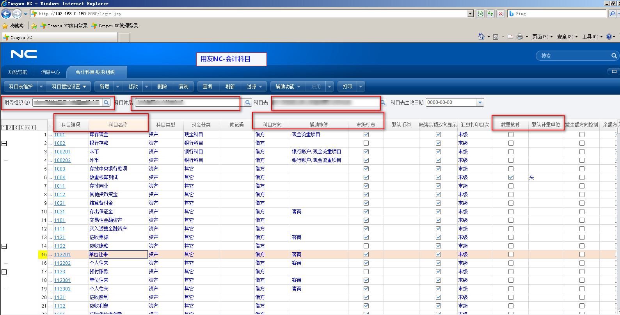Open the IE home page icon

481,37
